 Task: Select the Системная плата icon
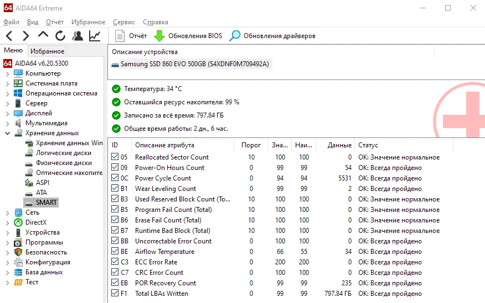pyautogui.click(x=18, y=83)
